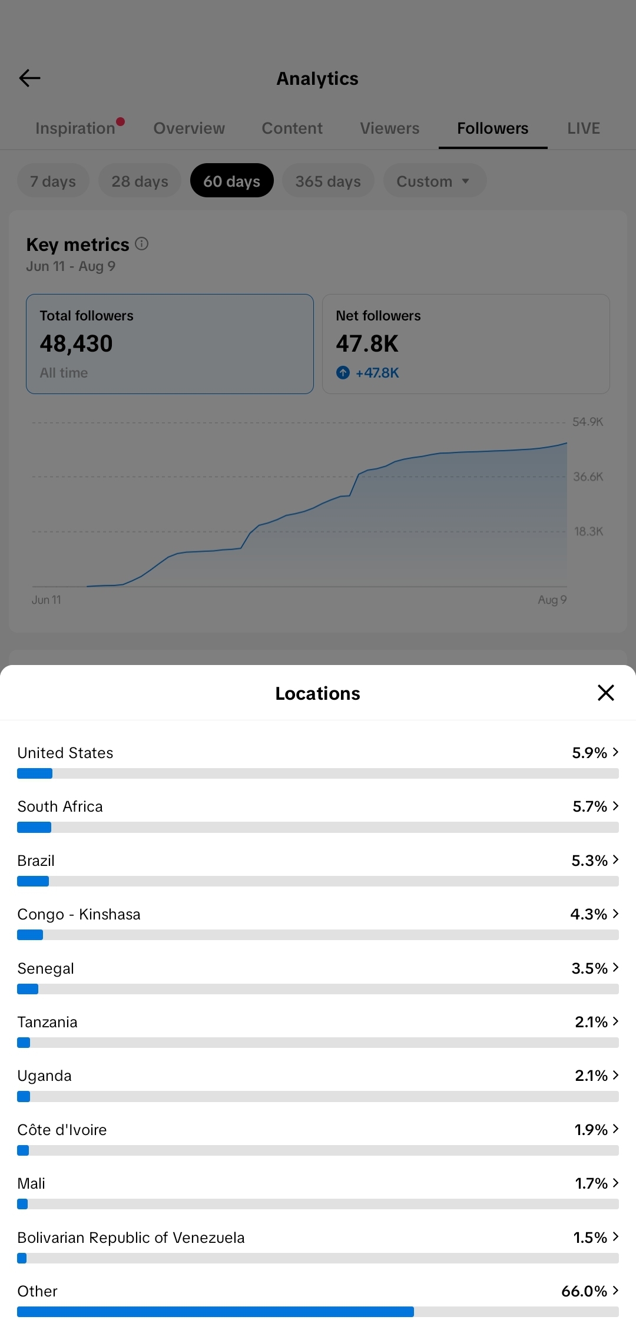Select the 28 days range
Image resolution: width=636 pixels, height=1343 pixels.
140,181
